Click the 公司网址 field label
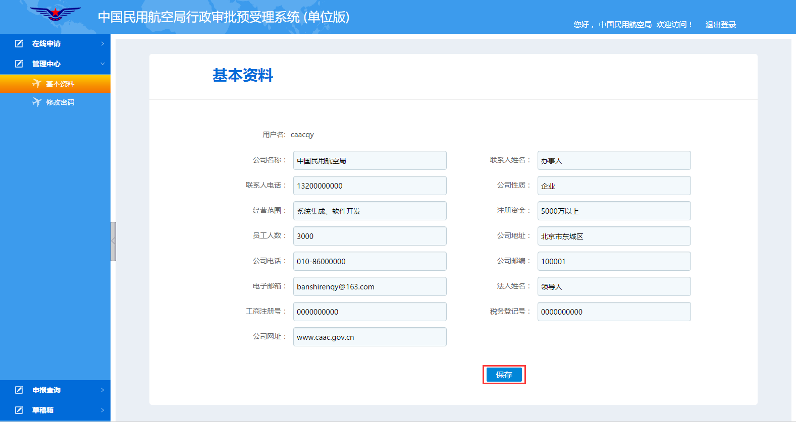 click(x=270, y=336)
